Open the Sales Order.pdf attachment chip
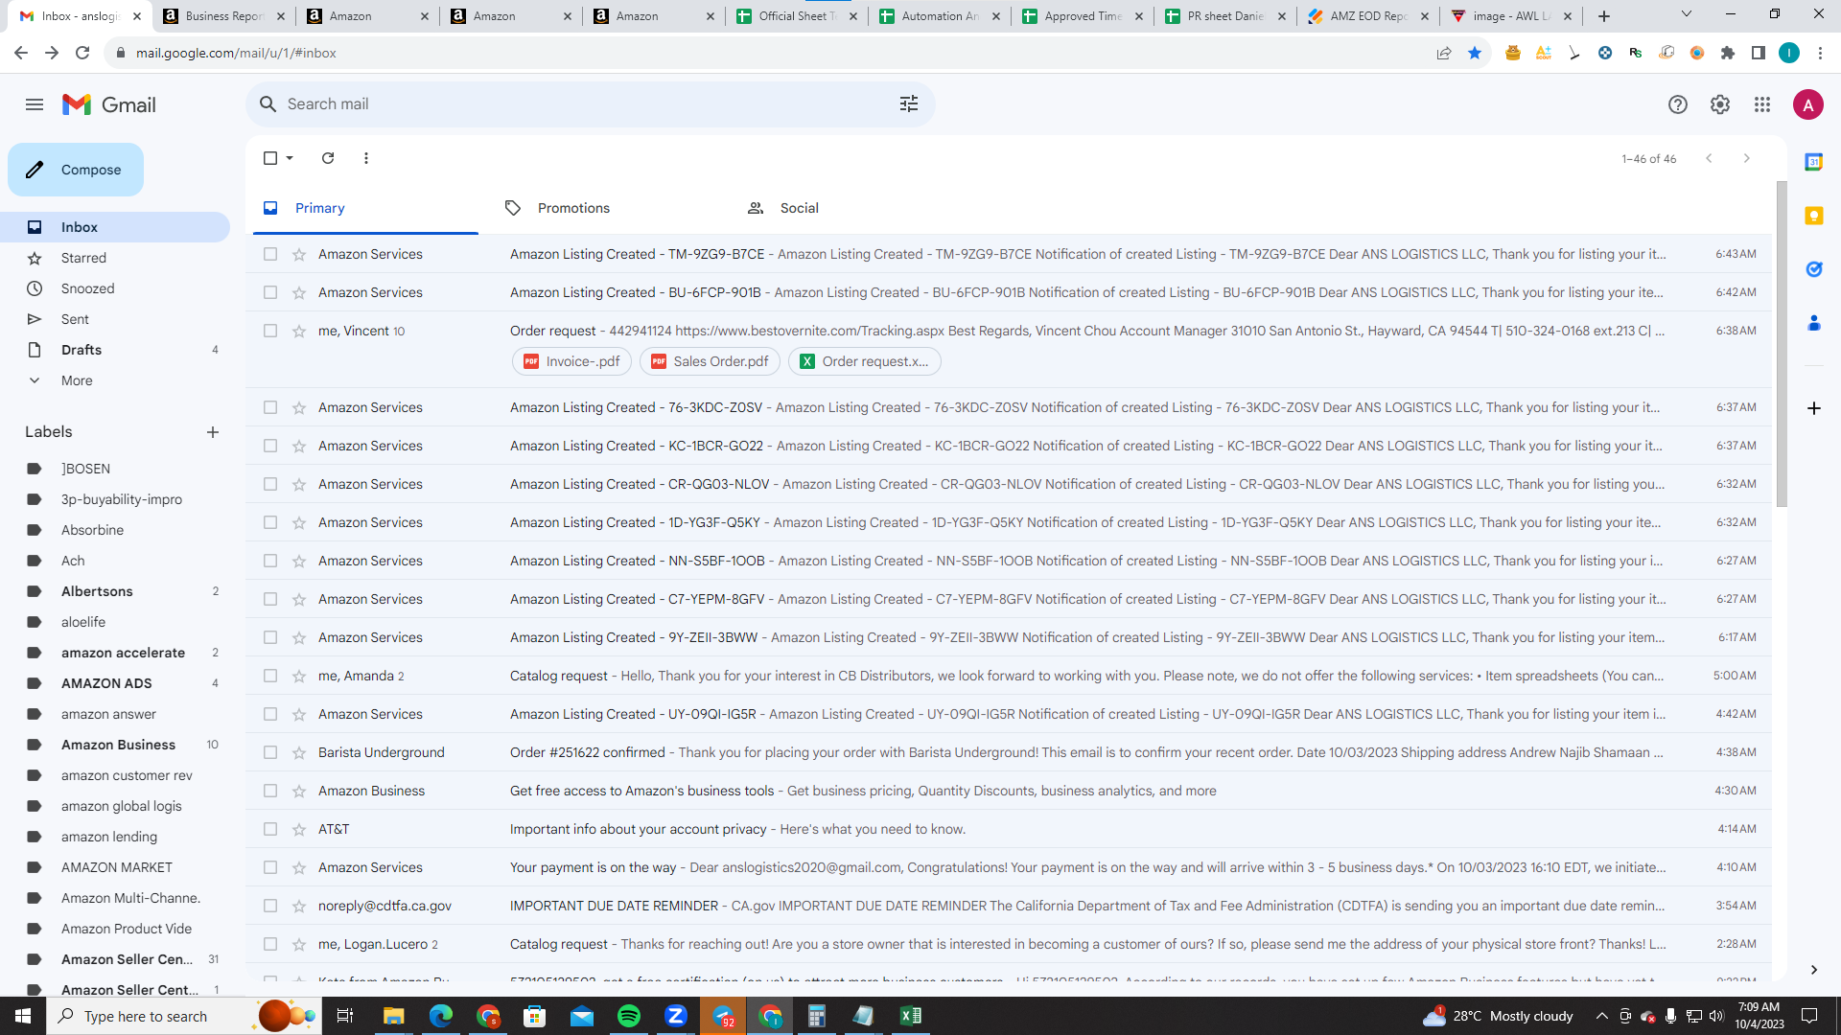The height and width of the screenshot is (1035, 1841). [x=710, y=361]
